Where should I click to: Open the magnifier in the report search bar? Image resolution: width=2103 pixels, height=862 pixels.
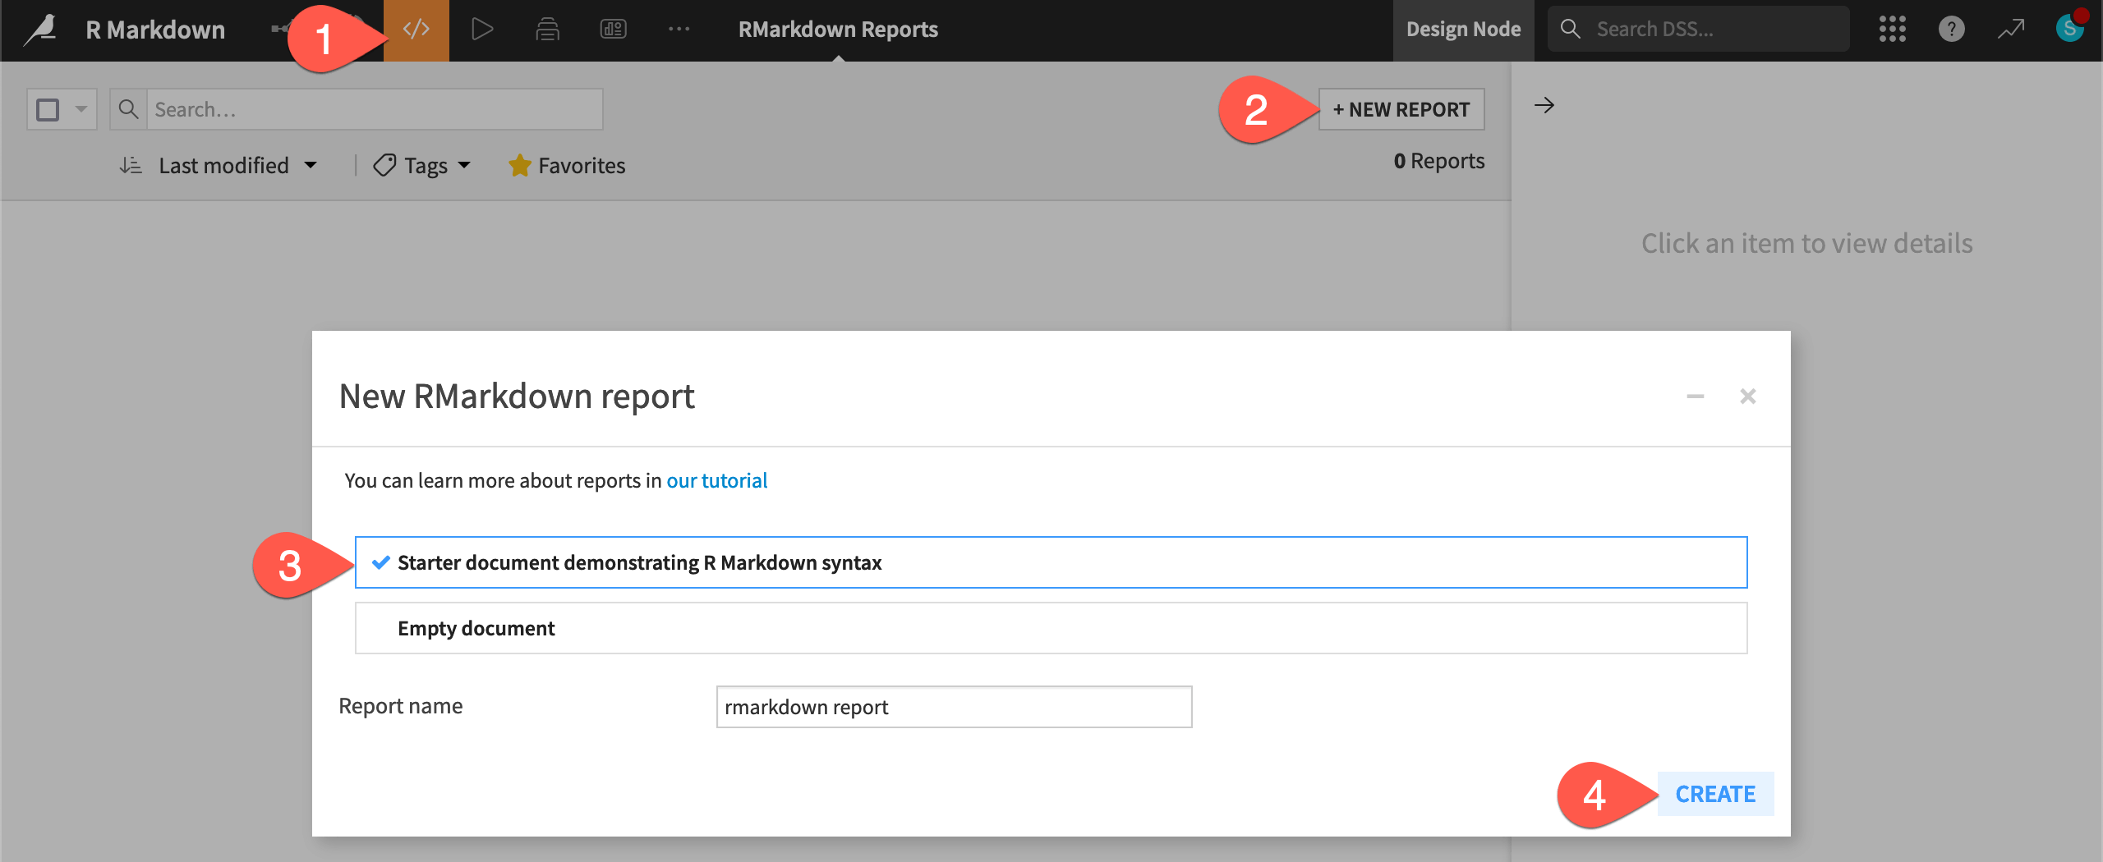(x=128, y=108)
